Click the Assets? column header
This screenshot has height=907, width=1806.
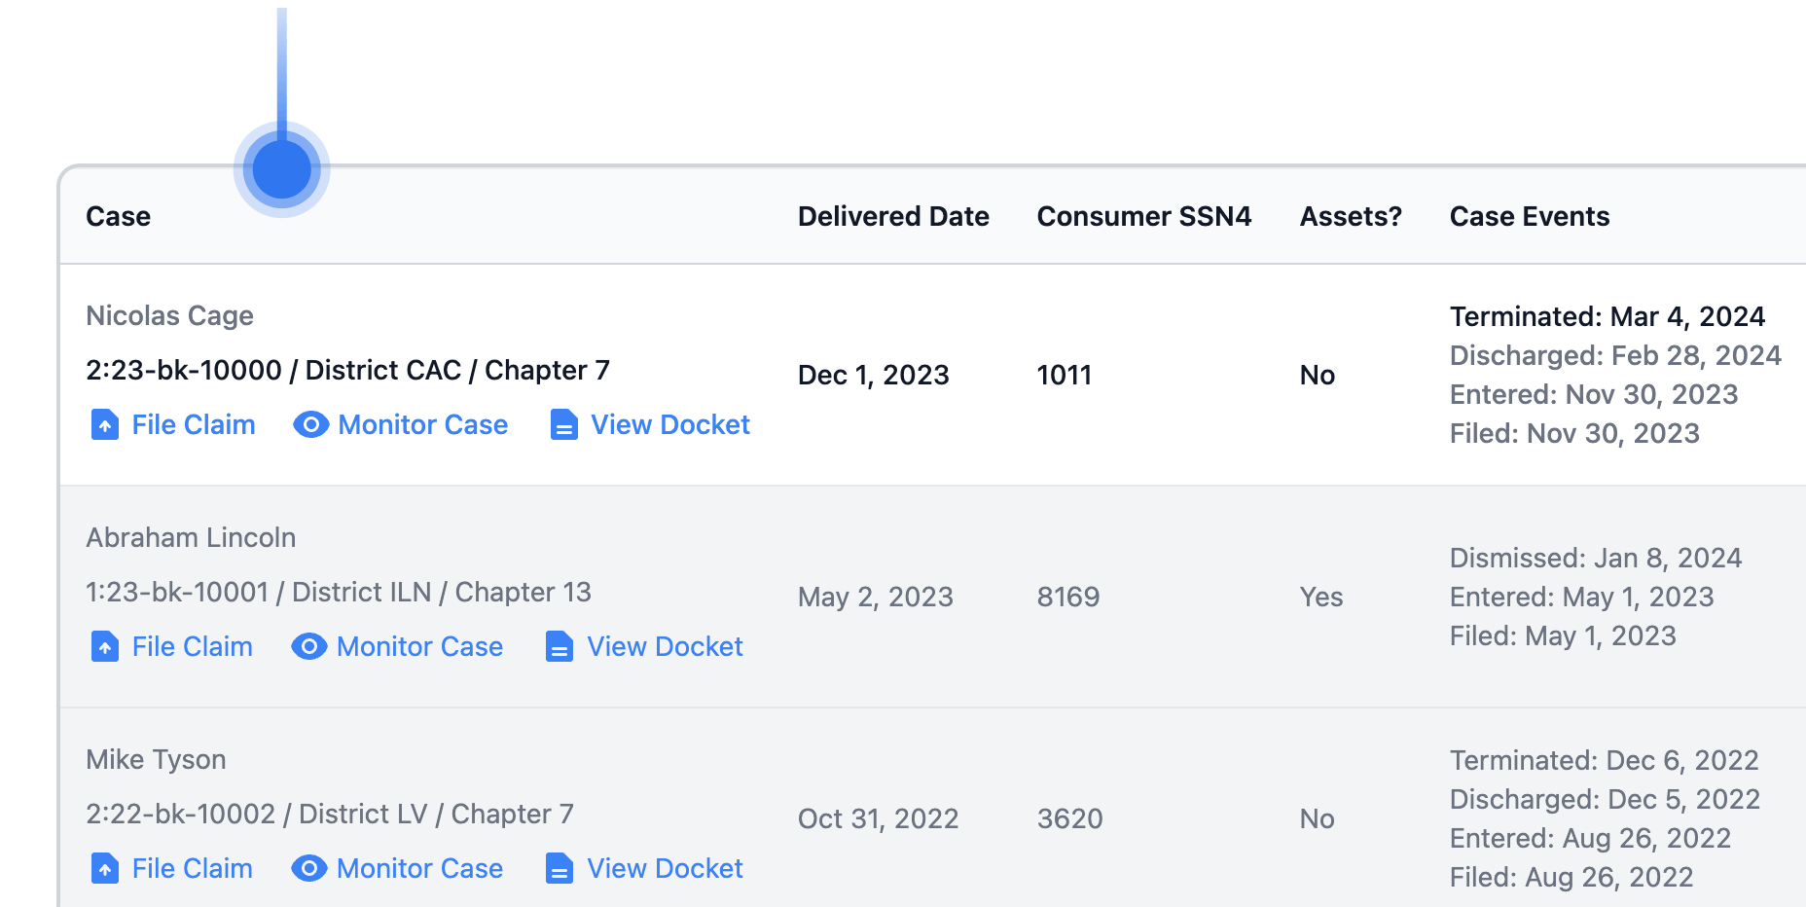1351,216
